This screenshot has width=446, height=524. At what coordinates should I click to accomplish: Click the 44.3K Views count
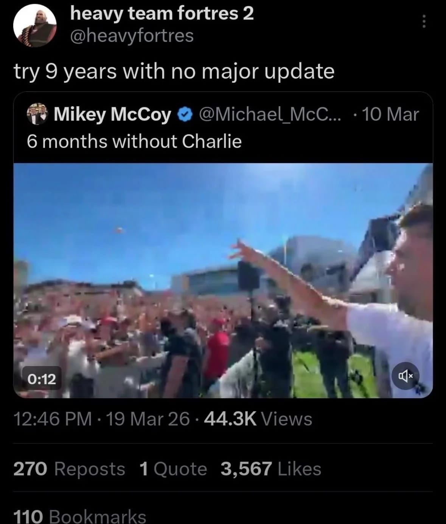tap(258, 419)
